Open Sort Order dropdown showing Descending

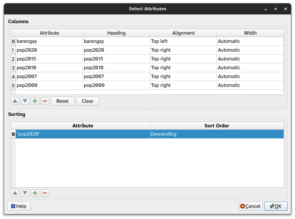[216, 134]
